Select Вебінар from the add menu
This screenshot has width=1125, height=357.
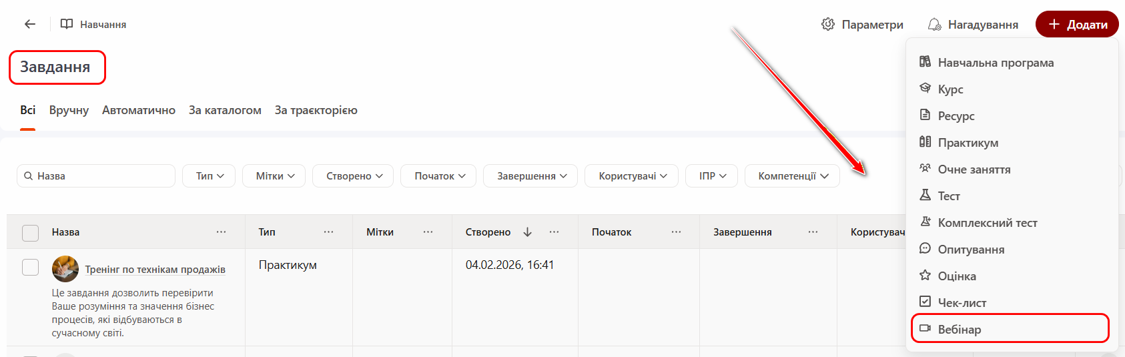point(959,329)
